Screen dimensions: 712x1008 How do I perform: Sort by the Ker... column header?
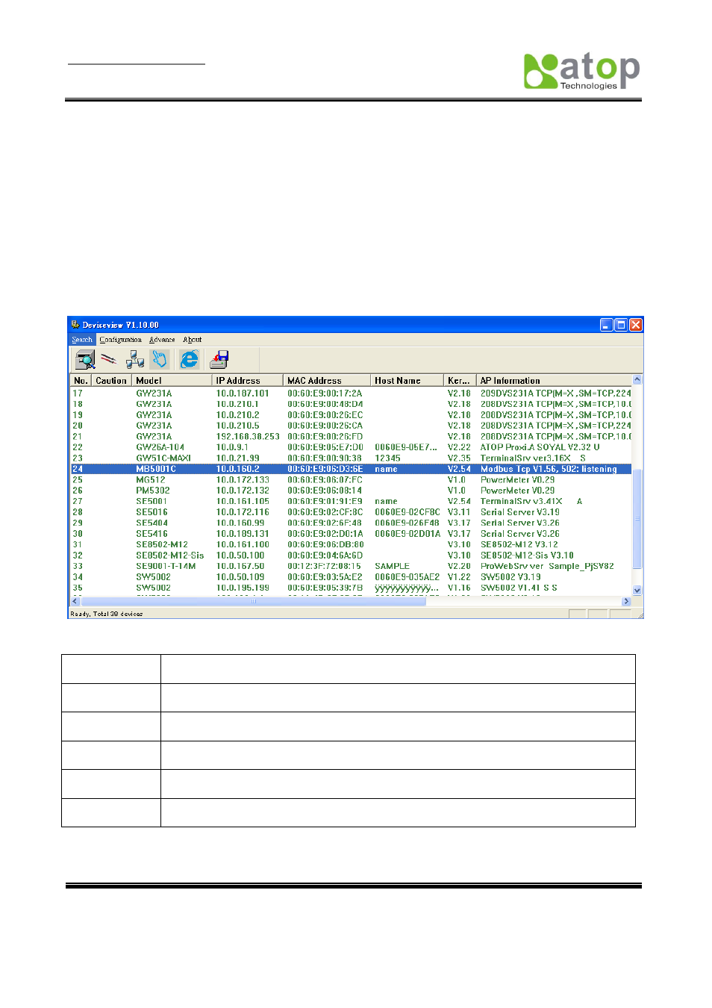tap(460, 381)
